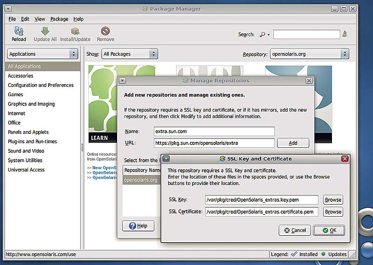Image resolution: width=373 pixels, height=265 pixels.
Task: Click the SSL Certificate path field
Action: pos(262,212)
